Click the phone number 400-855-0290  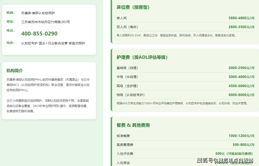click(39, 33)
